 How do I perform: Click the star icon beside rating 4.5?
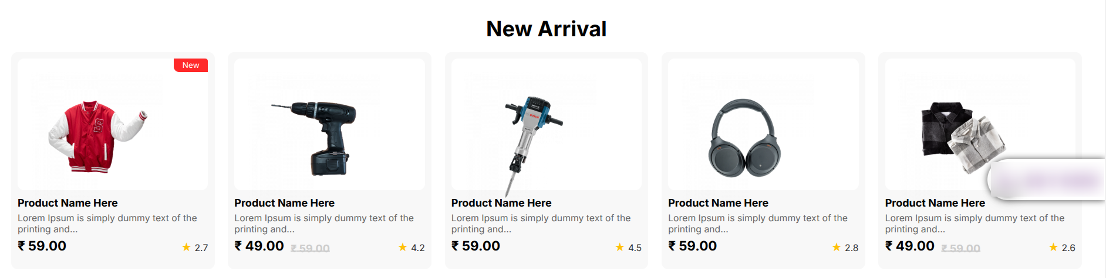pos(619,248)
